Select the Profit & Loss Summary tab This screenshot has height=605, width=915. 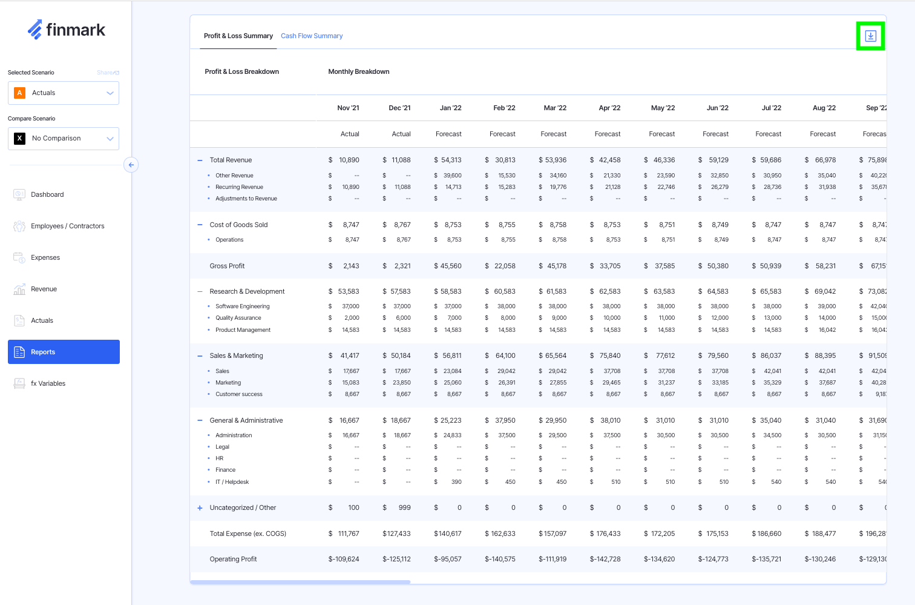pyautogui.click(x=238, y=36)
